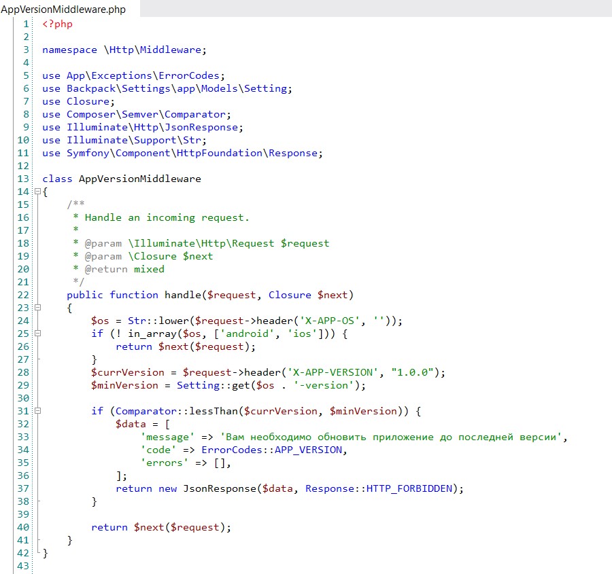Click line number 22

click(x=23, y=295)
